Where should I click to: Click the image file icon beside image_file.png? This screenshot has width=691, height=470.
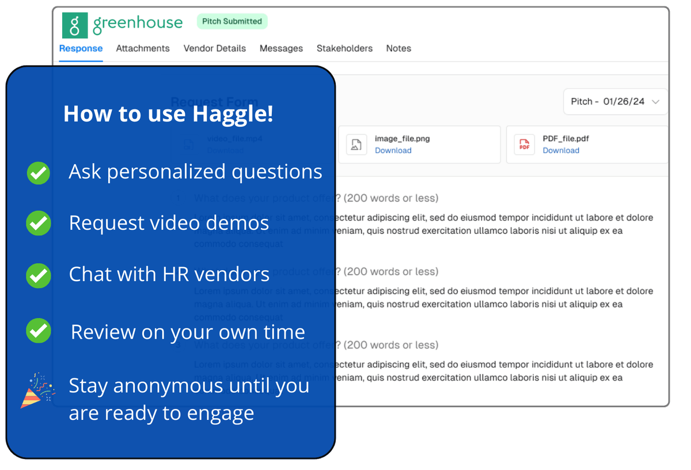pos(356,145)
